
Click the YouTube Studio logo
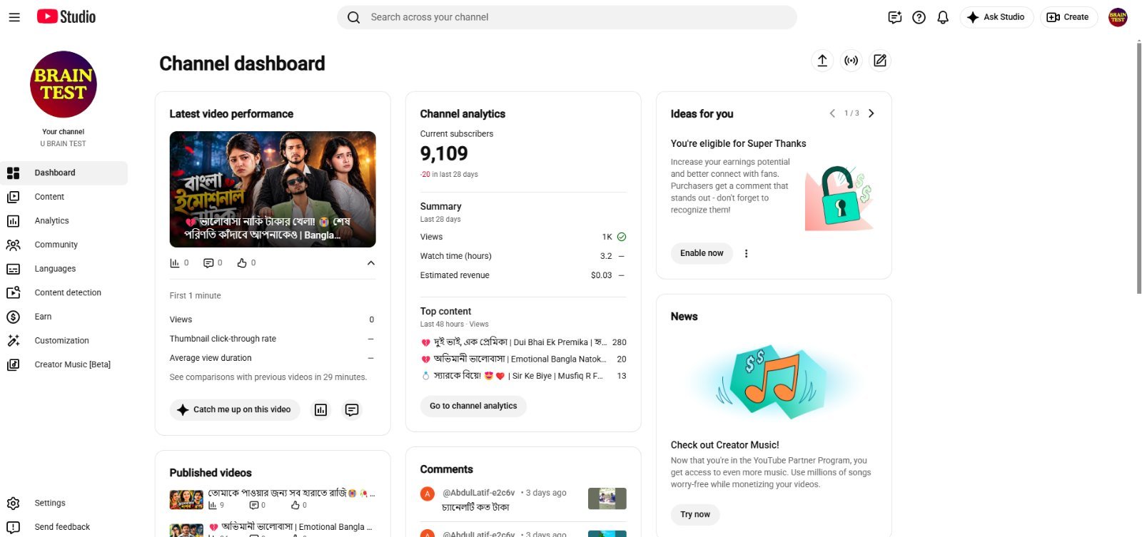point(66,16)
